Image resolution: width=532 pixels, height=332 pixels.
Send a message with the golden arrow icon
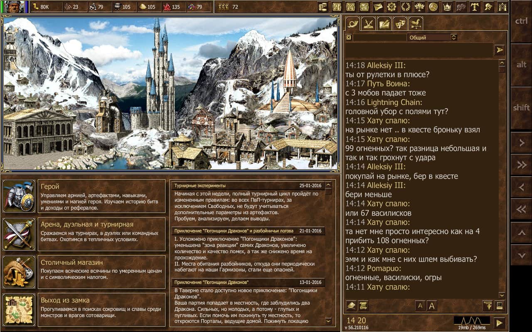499,49
